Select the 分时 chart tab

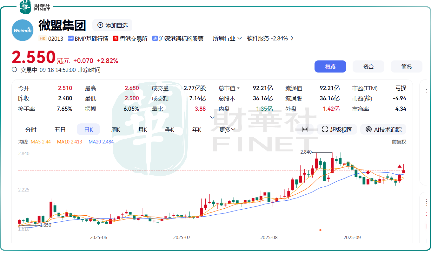click(31, 129)
